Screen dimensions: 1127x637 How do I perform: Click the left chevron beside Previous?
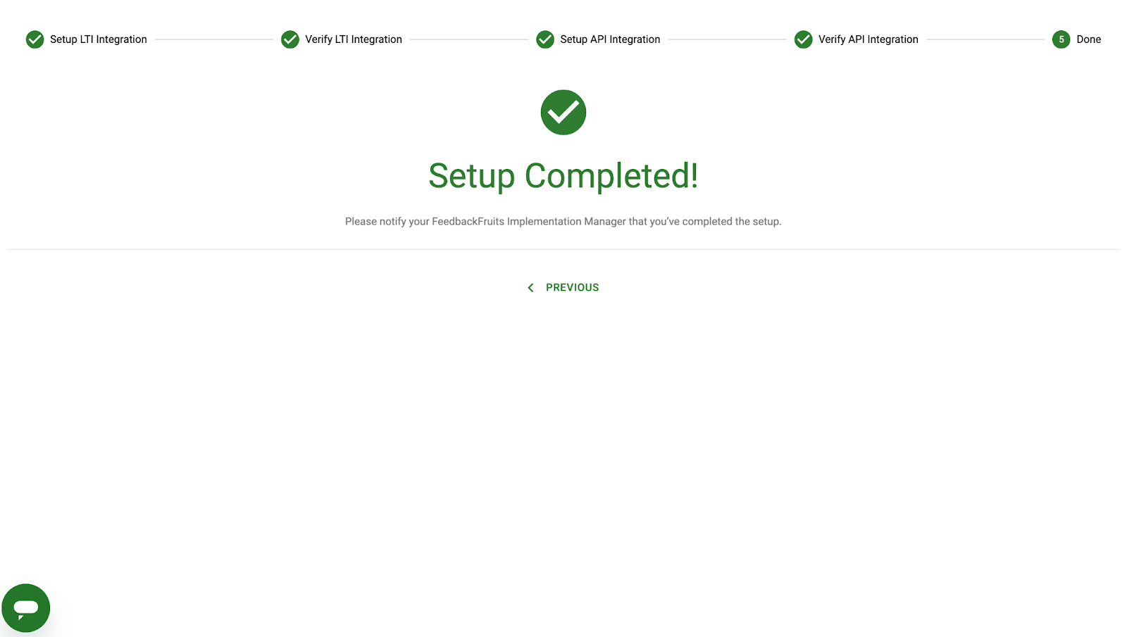coord(530,288)
